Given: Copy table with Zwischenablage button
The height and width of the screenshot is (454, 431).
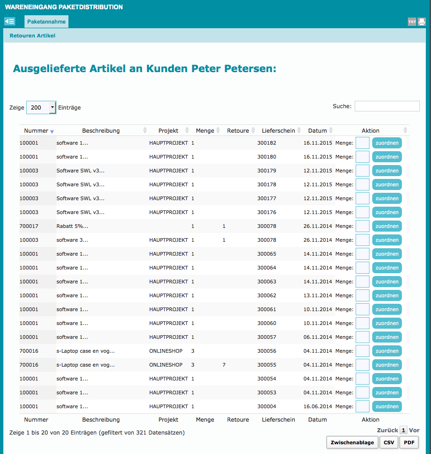Looking at the screenshot, I should coord(352,442).
